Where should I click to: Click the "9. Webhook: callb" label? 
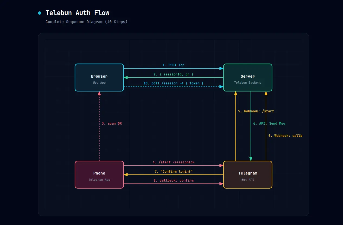(x=285, y=136)
